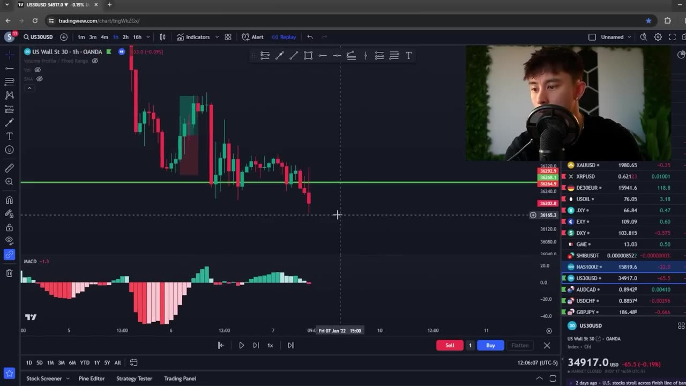The image size is (686, 386).
Task: Toggle Bar Replay mode
Action: [284, 37]
